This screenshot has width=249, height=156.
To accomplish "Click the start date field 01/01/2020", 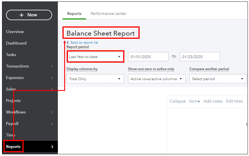I will click(x=148, y=57).
